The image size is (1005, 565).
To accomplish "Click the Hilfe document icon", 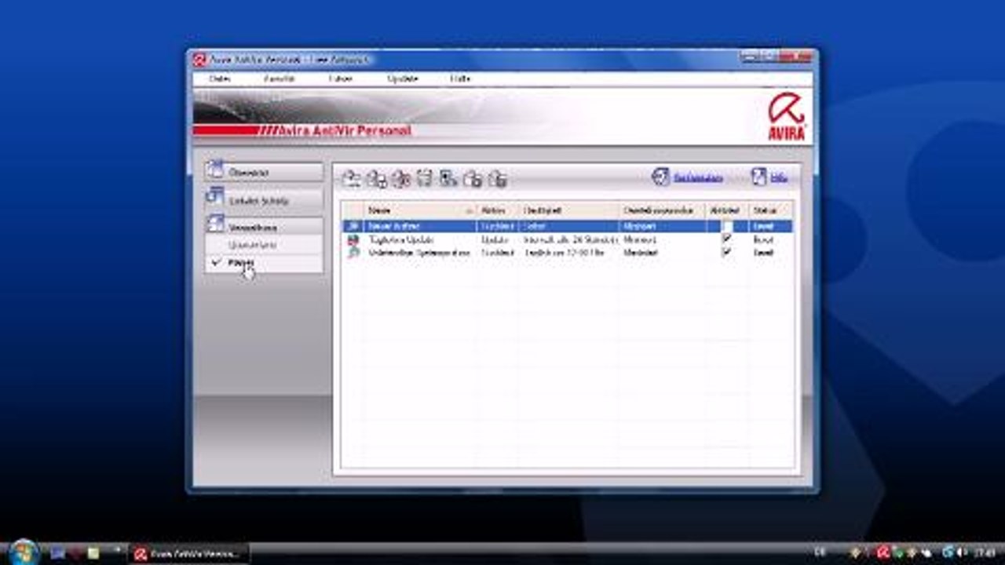I will (758, 177).
